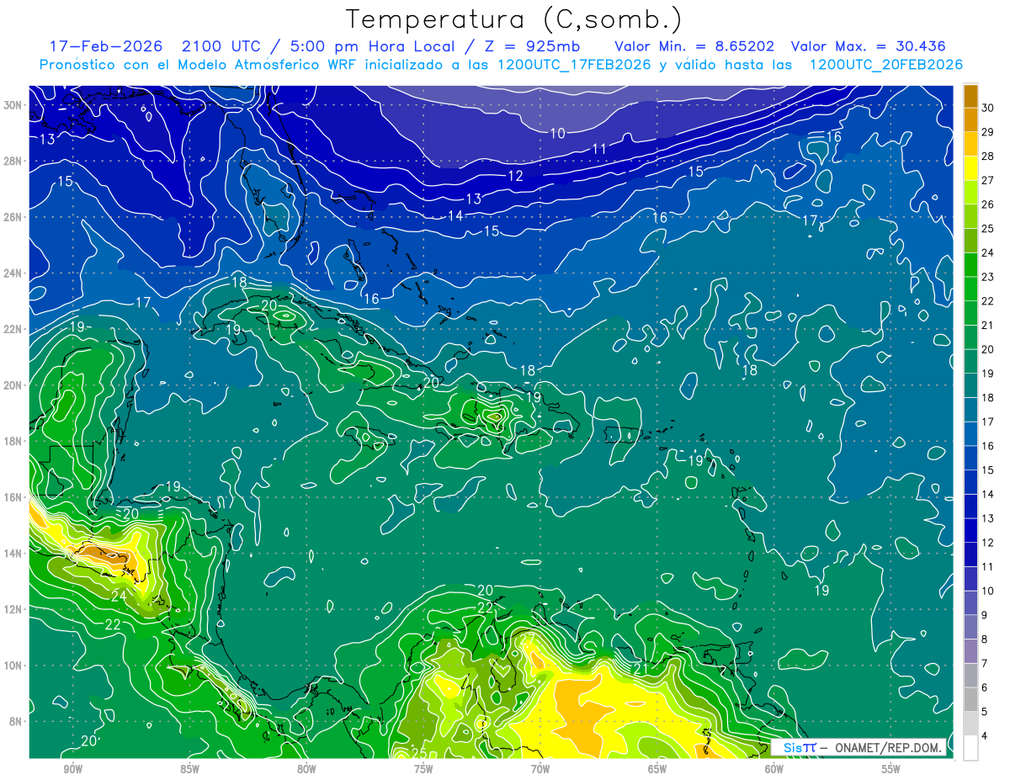Click the 'ONAMET/REP.DOM.' credit label
Viewport: 1010px width, 780px height.
click(888, 748)
